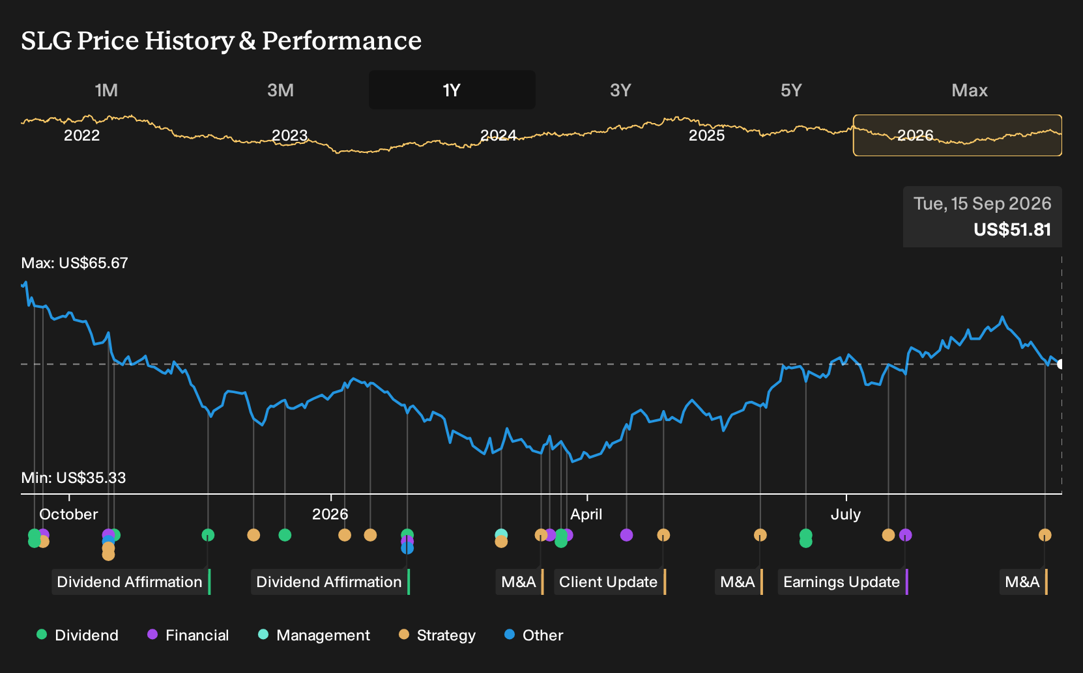The width and height of the screenshot is (1083, 673).
Task: Click the "Max: US$65.67" label
Action: point(75,263)
